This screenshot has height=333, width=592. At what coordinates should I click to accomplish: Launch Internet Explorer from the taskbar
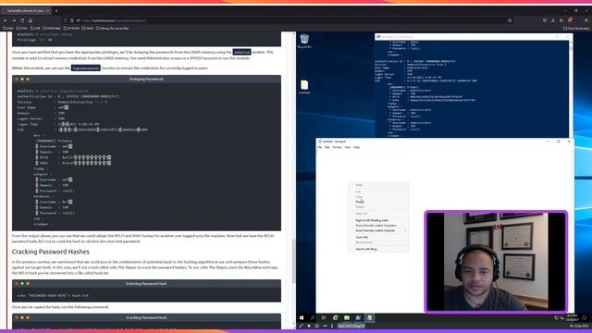[335, 318]
